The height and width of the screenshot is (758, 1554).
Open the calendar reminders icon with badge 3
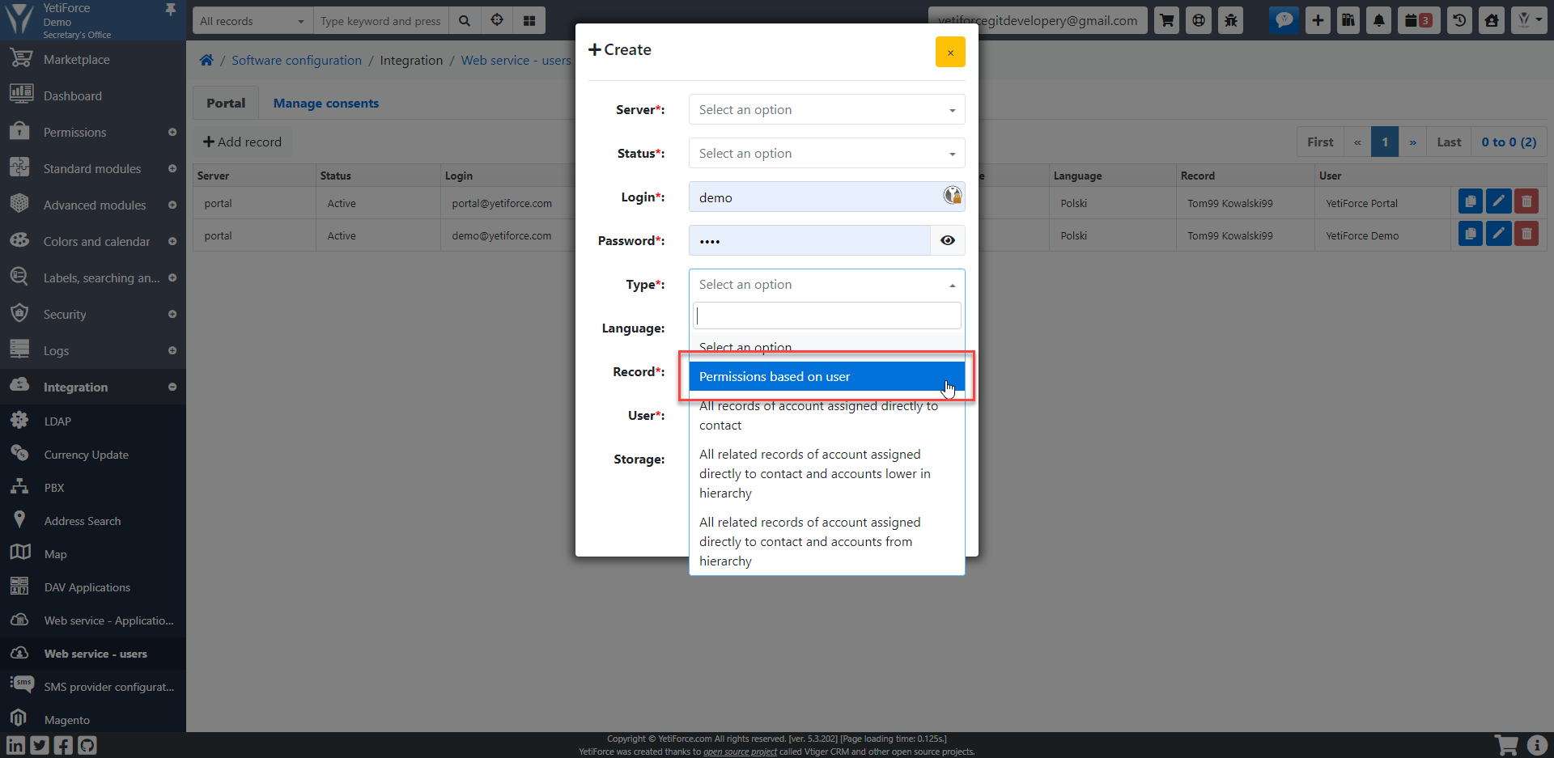(x=1418, y=20)
